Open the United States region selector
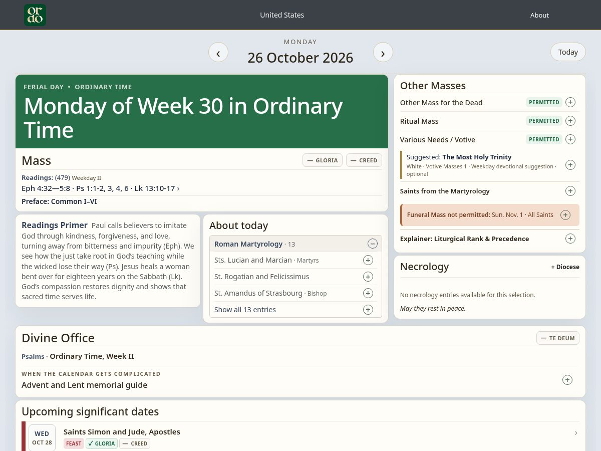Screen dimensions: 601x451 click(282, 15)
